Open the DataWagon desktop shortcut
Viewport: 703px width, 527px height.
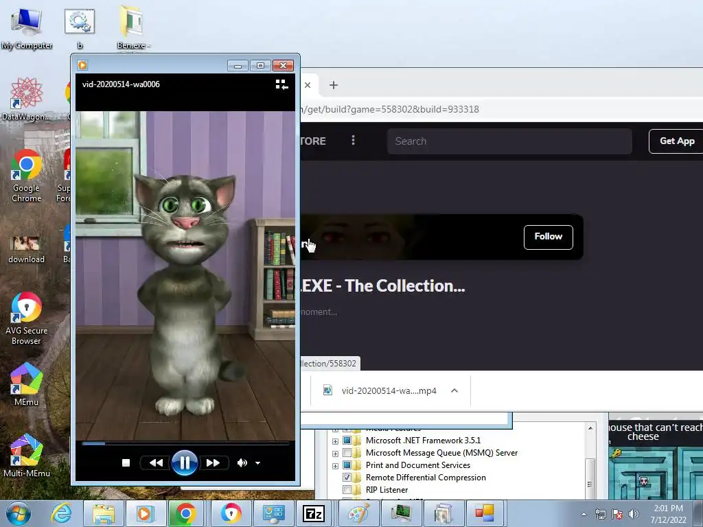click(x=27, y=99)
